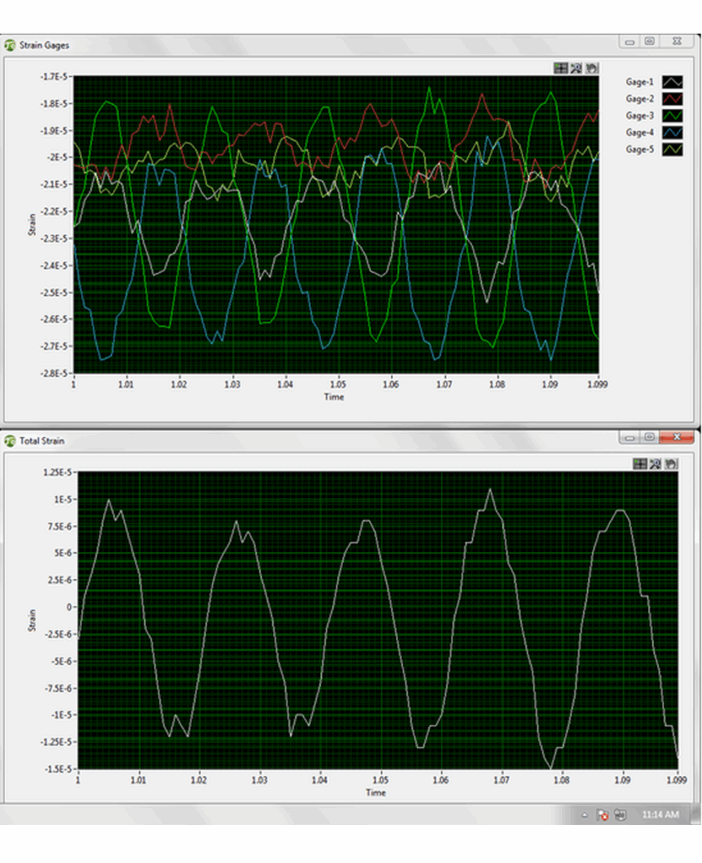Click the Strain Gages window title icon
Screen dimensions: 702x863
point(10,46)
